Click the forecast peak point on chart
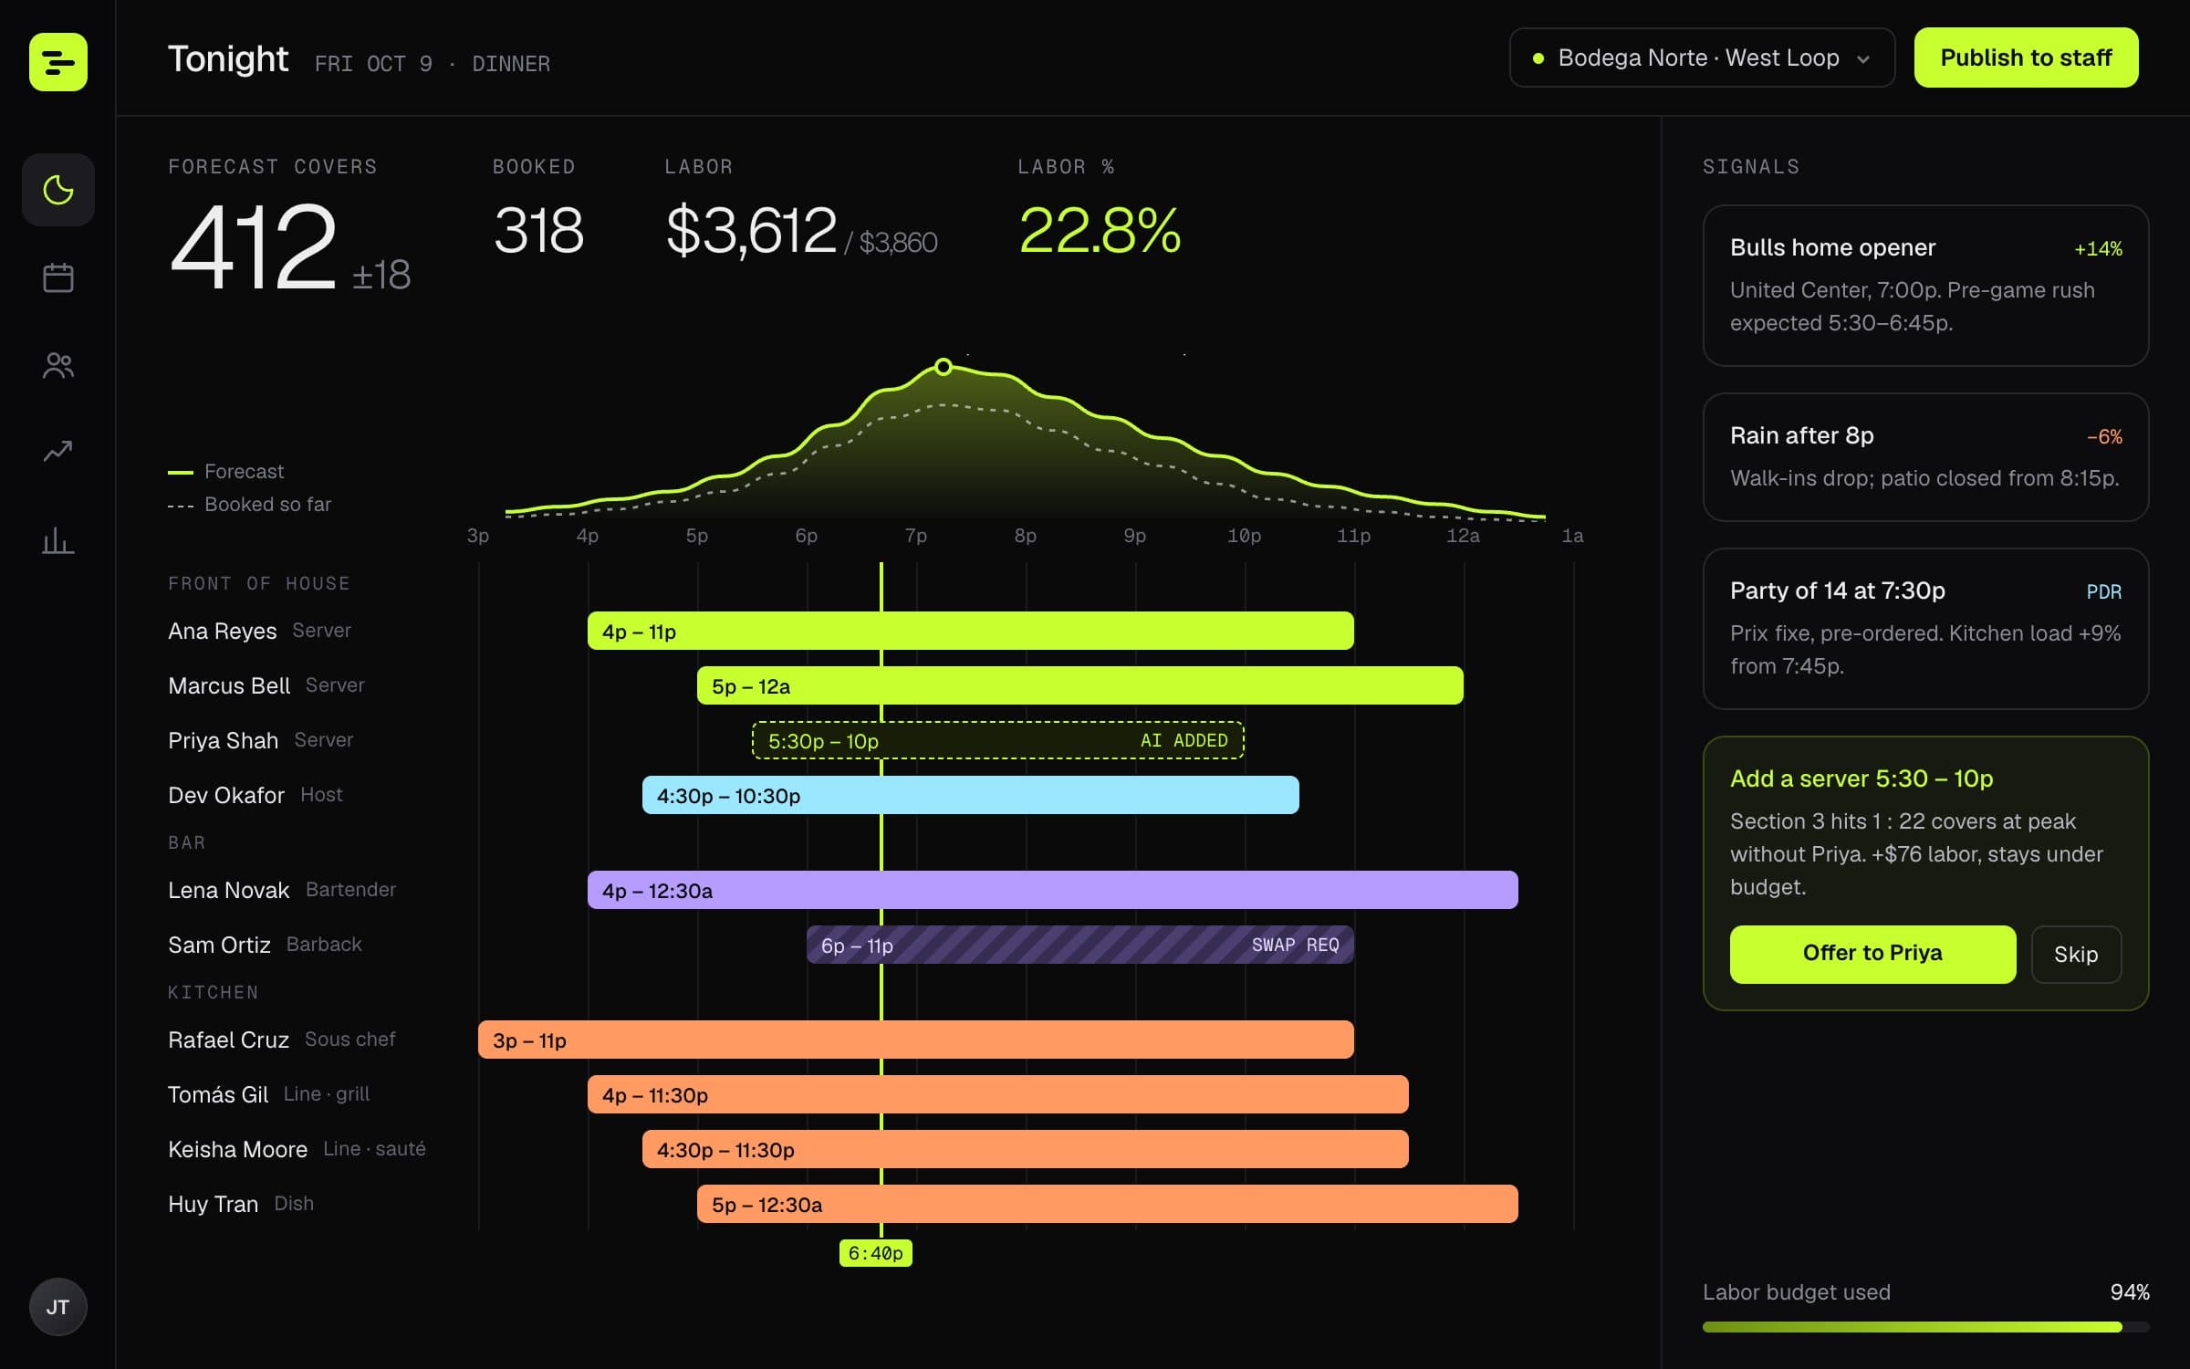 [x=944, y=367]
